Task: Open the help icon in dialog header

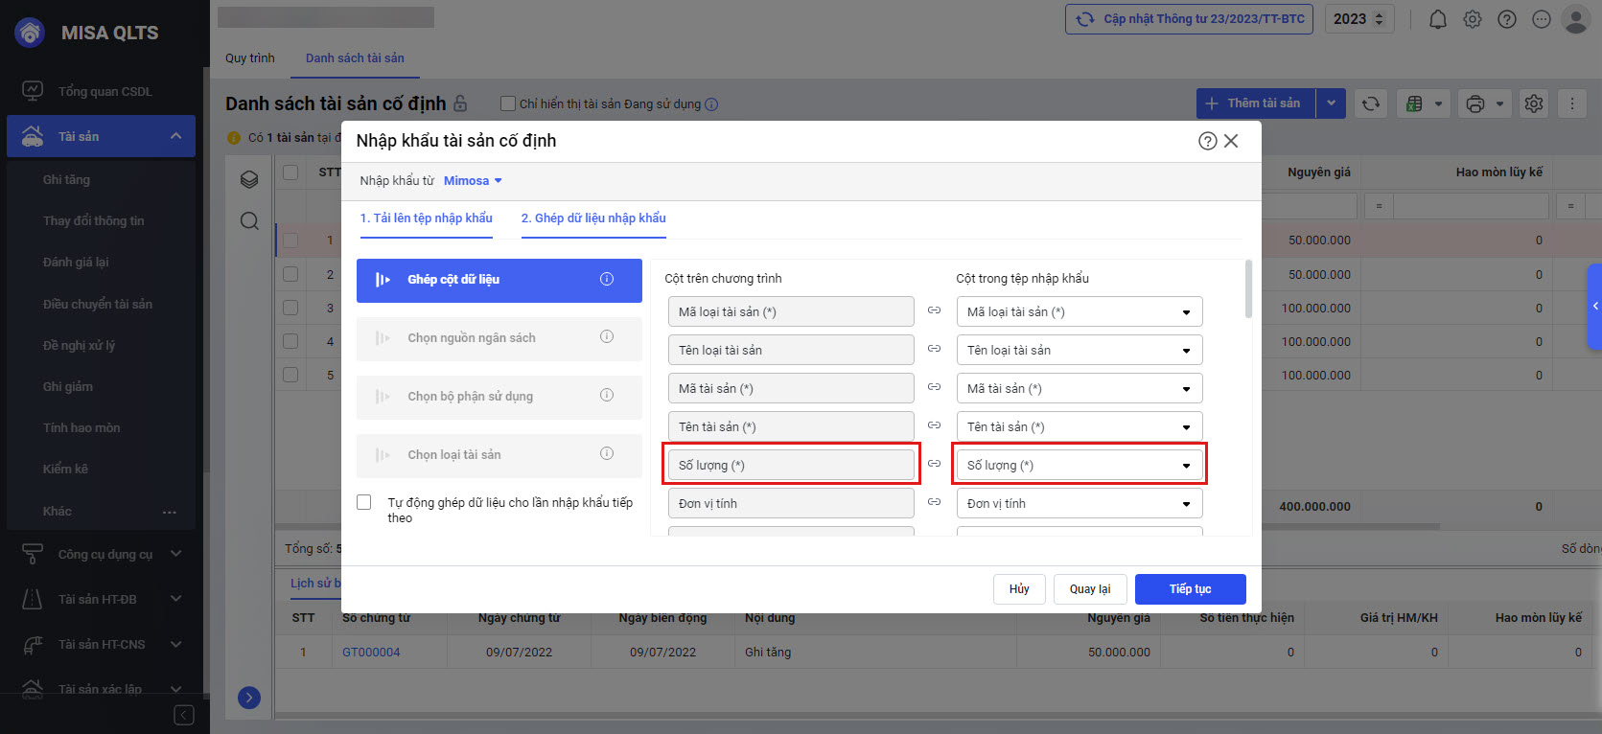Action: click(1207, 141)
